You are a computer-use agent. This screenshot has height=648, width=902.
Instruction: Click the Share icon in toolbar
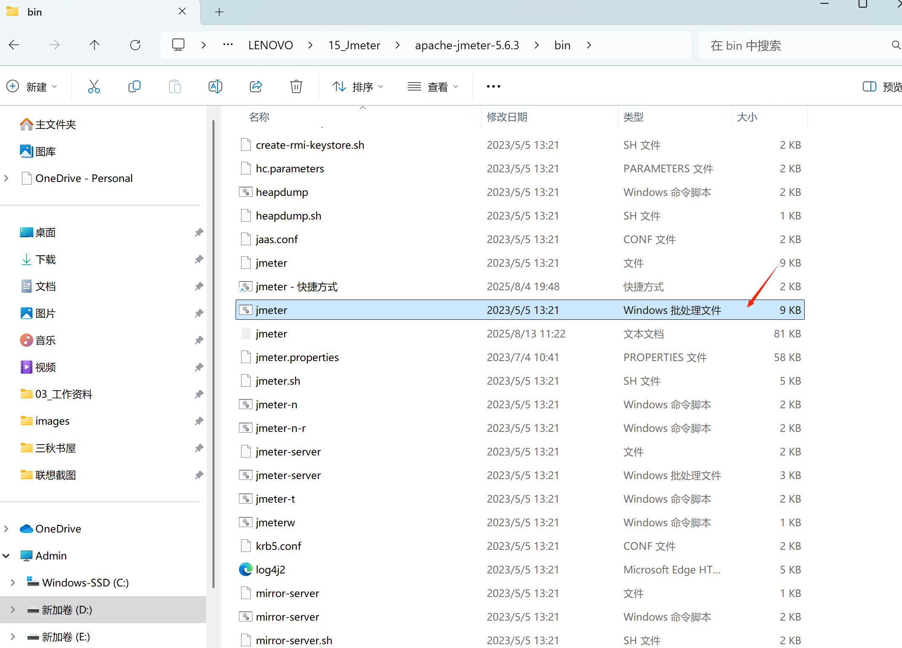click(x=256, y=86)
